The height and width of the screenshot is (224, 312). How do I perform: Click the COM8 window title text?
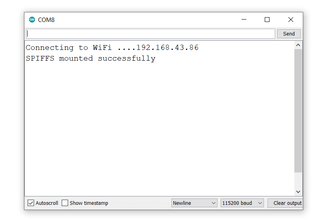click(46, 20)
